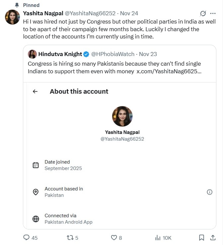Click back arrow in About this account
Image resolution: width=223 pixels, height=245 pixels.
[x=35, y=92]
